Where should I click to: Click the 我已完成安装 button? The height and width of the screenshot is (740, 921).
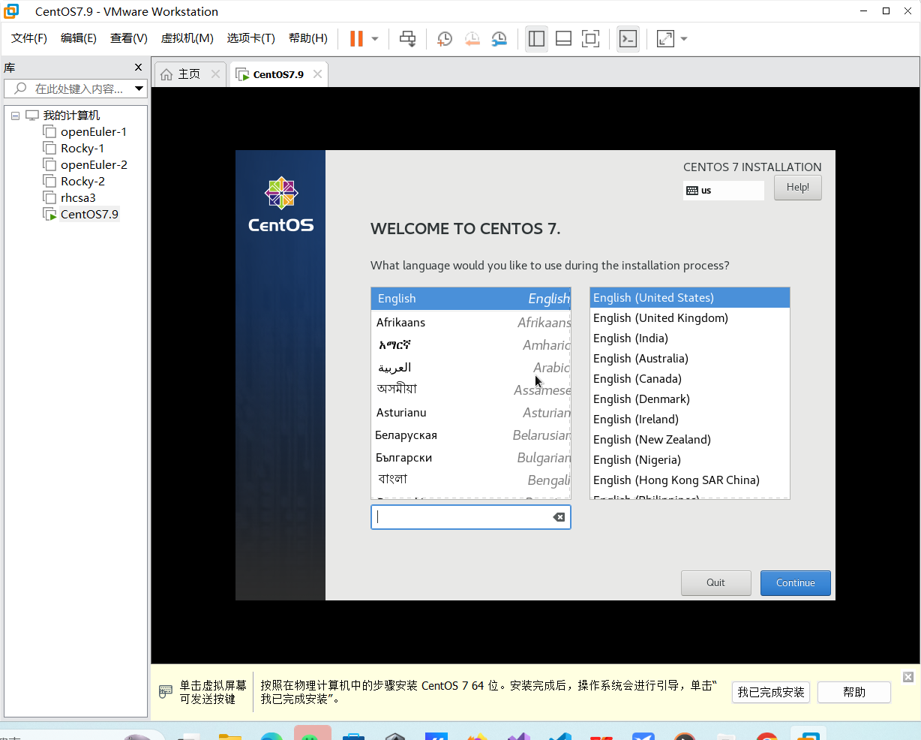point(771,692)
